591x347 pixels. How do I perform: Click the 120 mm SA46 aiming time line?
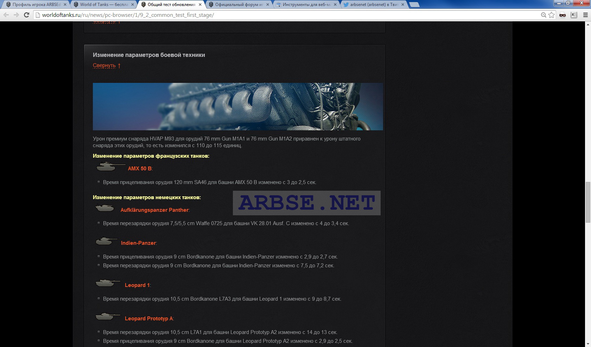[210, 182]
